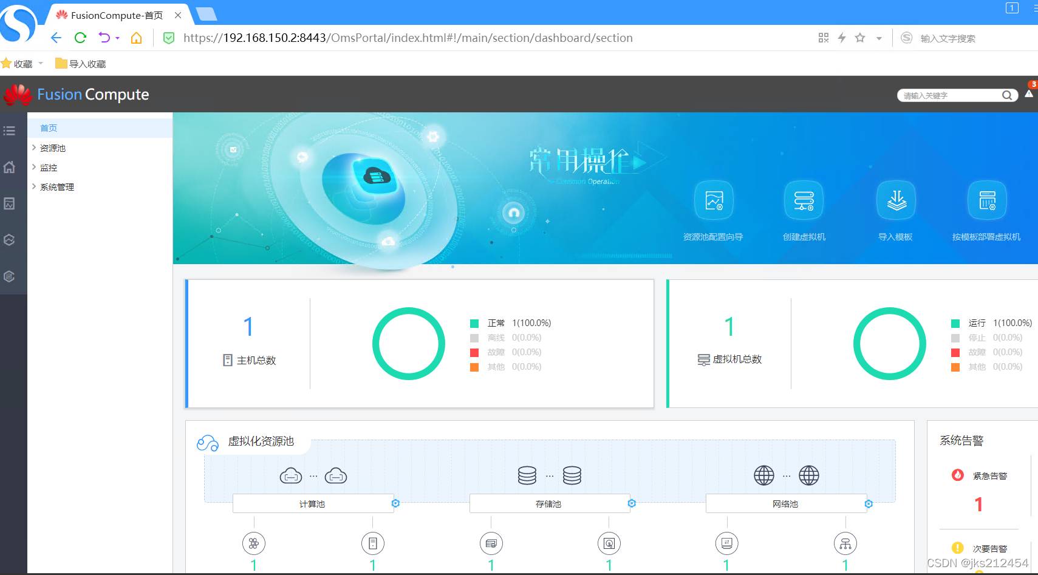The height and width of the screenshot is (575, 1038).
Task: Expand the 系统管理 tree node
Action: click(x=34, y=186)
